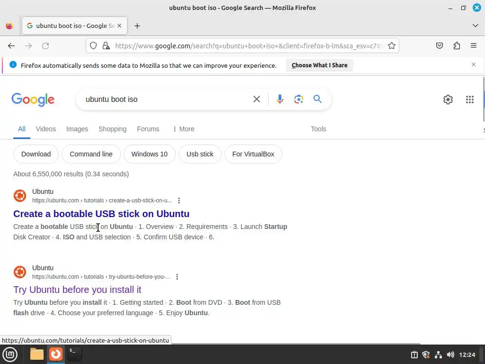The width and height of the screenshot is (485, 364).
Task: Select the Command line suggestion chip
Action: [91, 154]
